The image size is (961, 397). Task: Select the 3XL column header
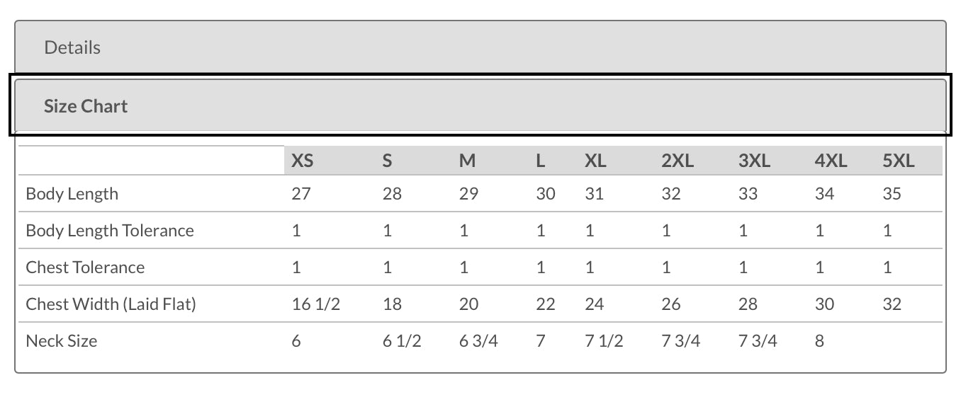pyautogui.click(x=754, y=161)
